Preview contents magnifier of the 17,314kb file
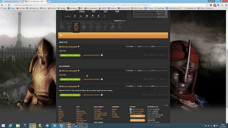228x128 pixels. [79, 47]
